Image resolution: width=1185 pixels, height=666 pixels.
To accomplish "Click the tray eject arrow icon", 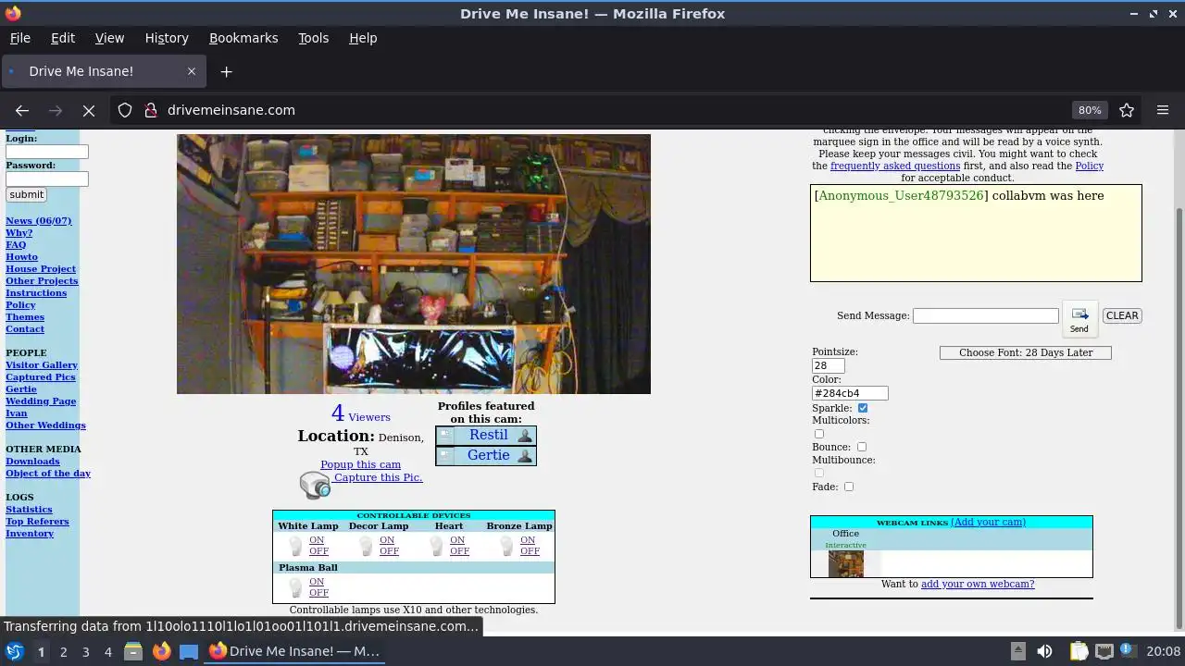I will [1017, 651].
